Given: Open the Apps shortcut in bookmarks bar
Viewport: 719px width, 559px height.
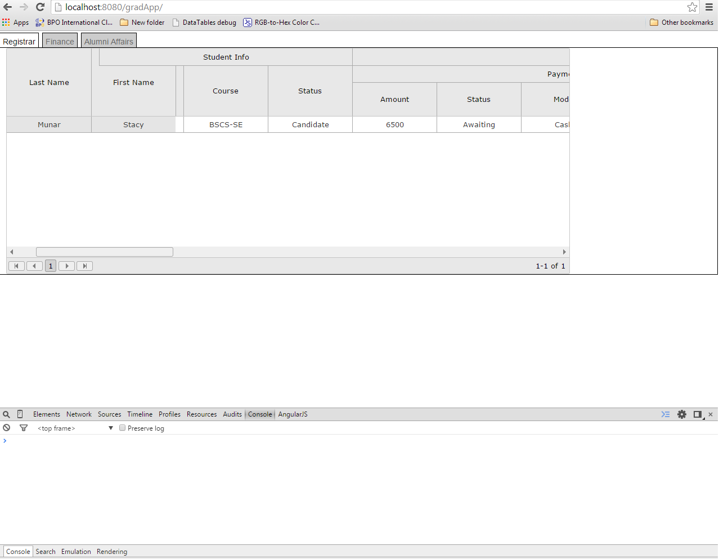Looking at the screenshot, I should point(15,23).
